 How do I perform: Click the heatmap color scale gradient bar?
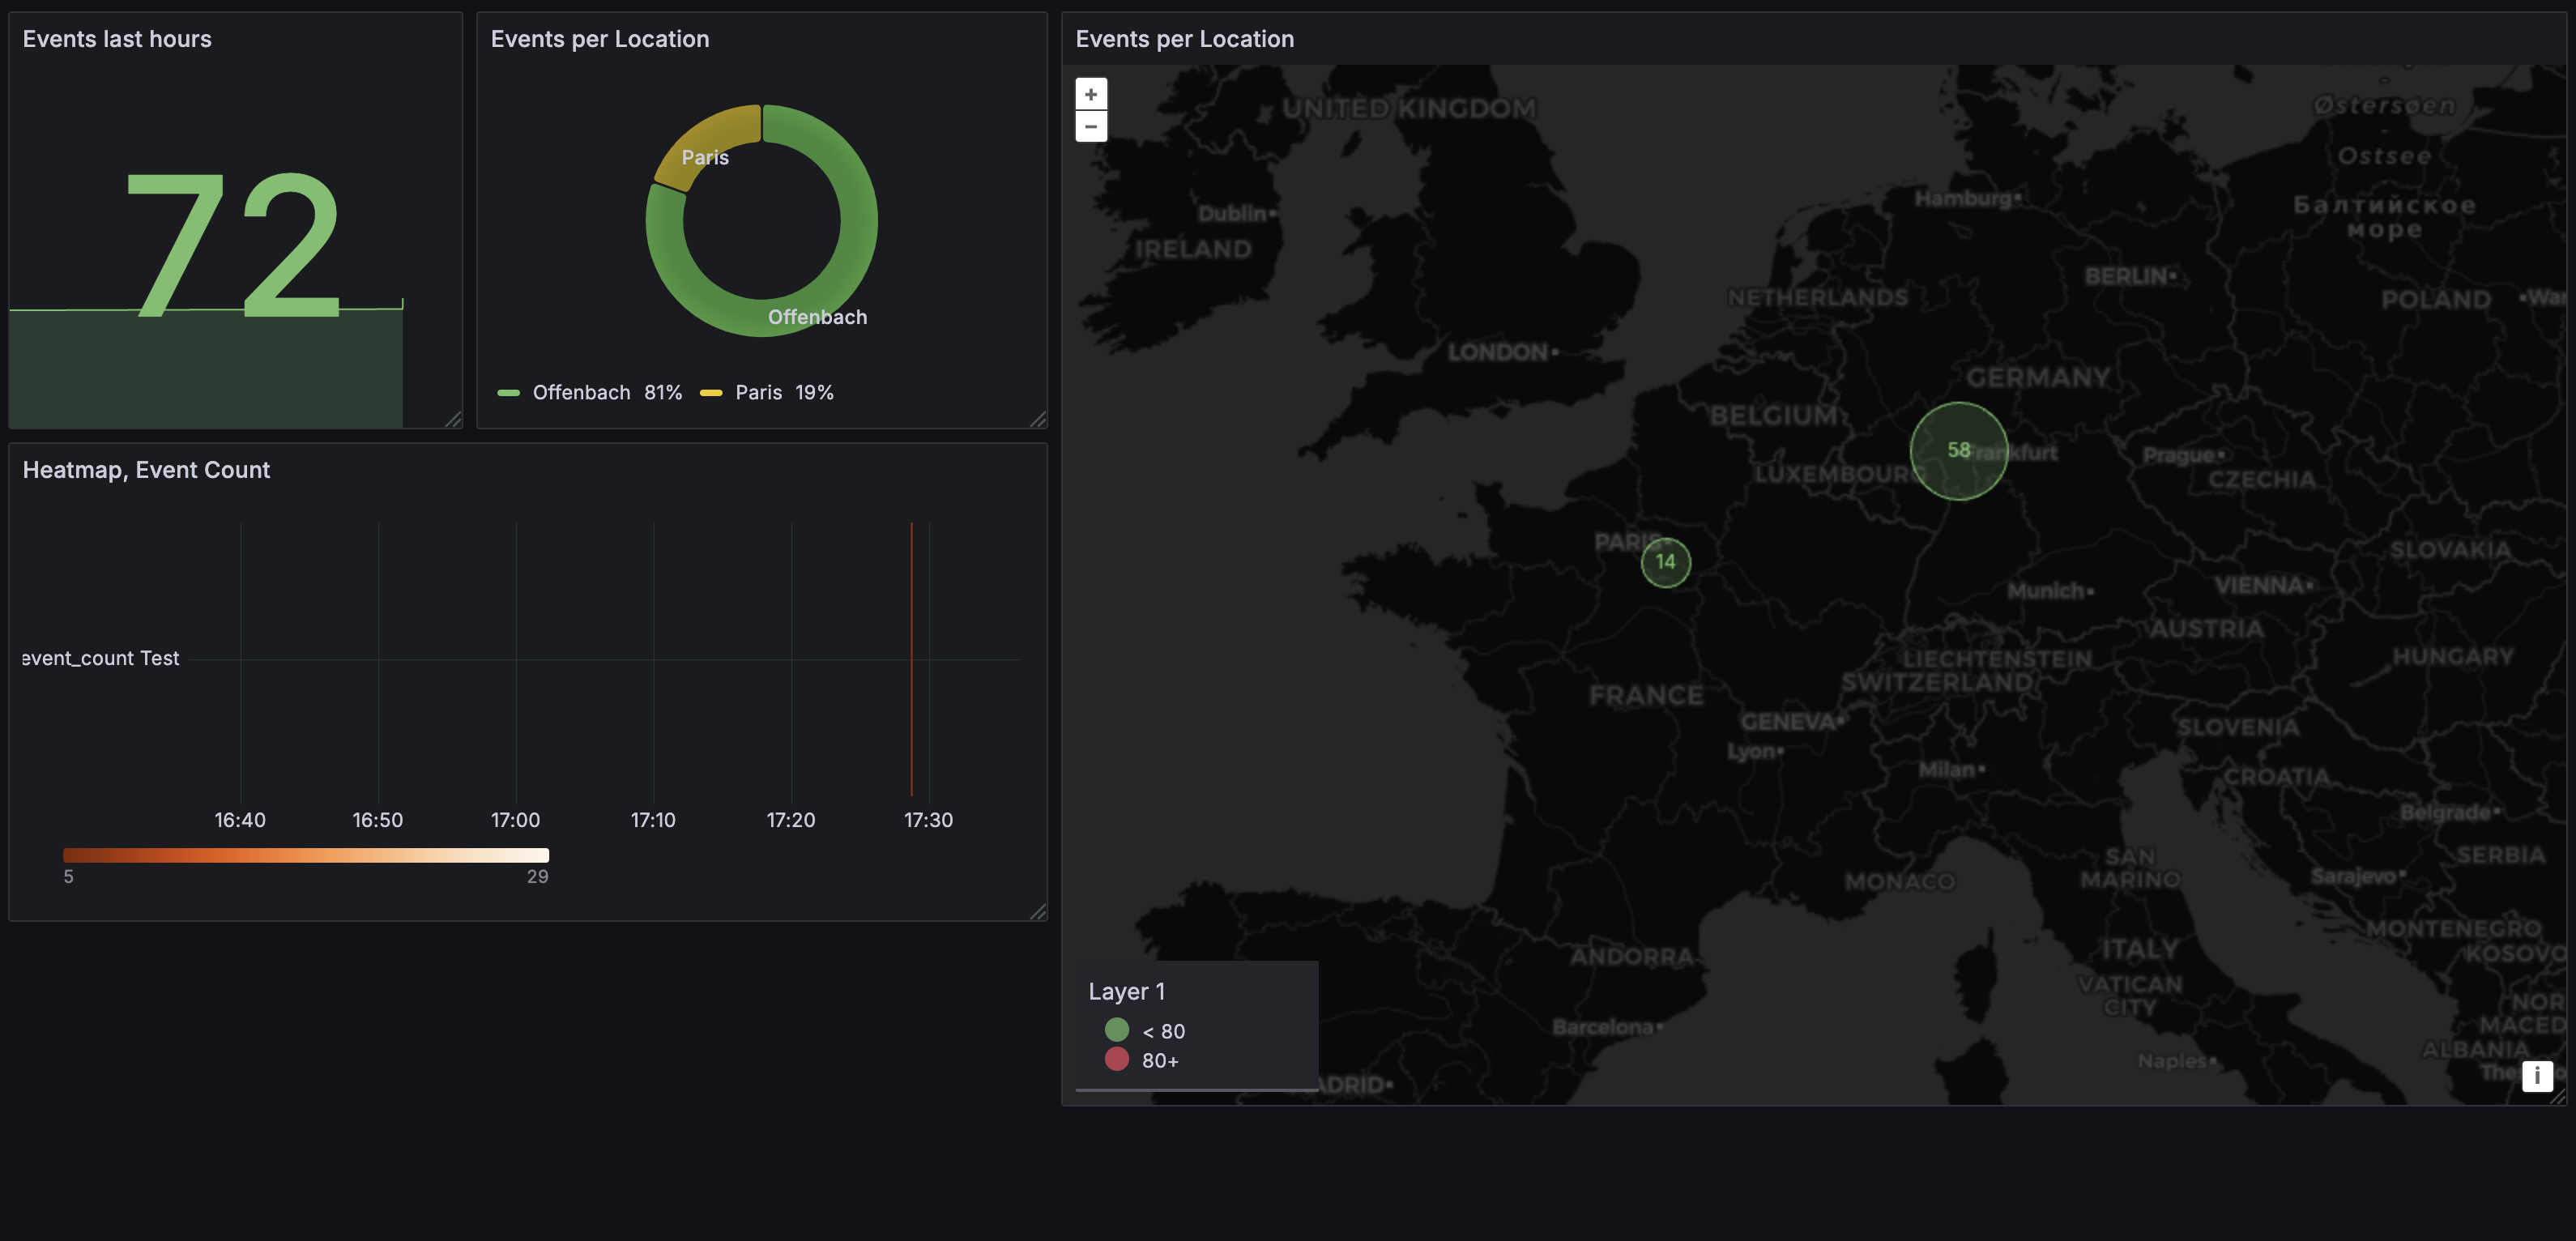(x=305, y=855)
